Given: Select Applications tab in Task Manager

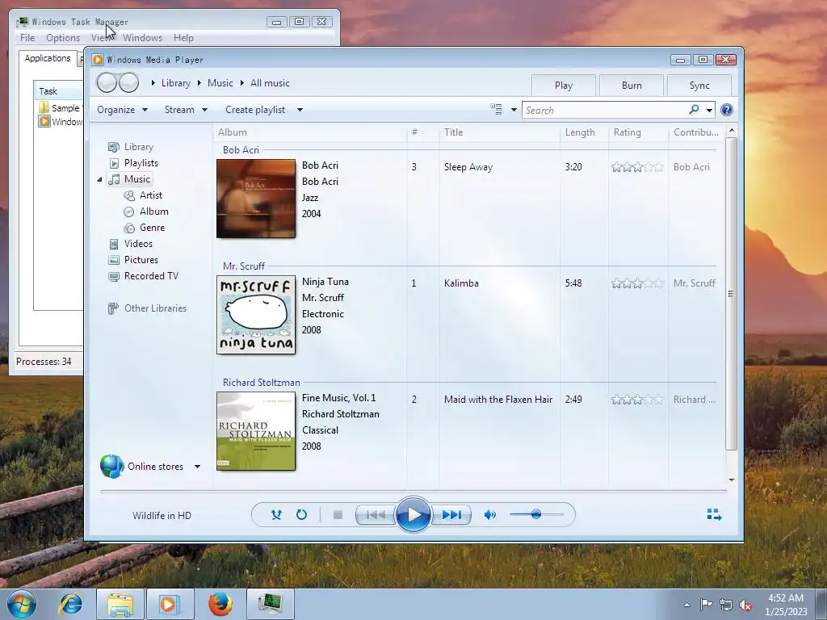Looking at the screenshot, I should point(48,58).
